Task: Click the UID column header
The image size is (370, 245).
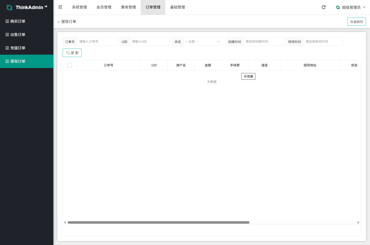Action: click(x=154, y=65)
